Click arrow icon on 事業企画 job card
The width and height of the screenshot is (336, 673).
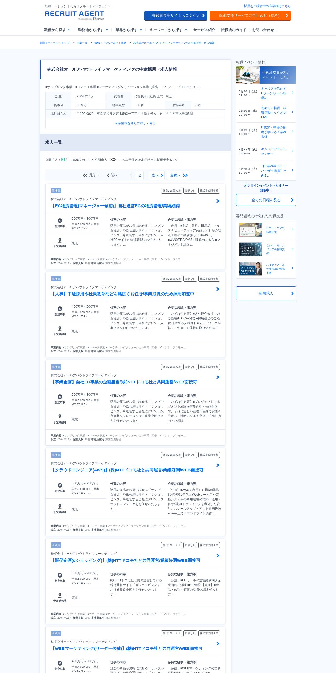tap(218, 377)
